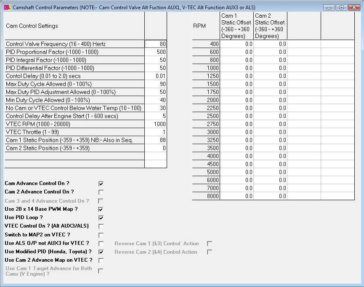
Task: Select Control Valve Frequency value field
Action: coord(156,44)
